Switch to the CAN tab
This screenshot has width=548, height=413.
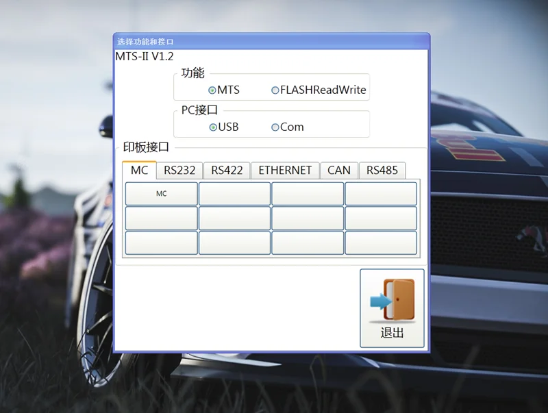(x=339, y=171)
